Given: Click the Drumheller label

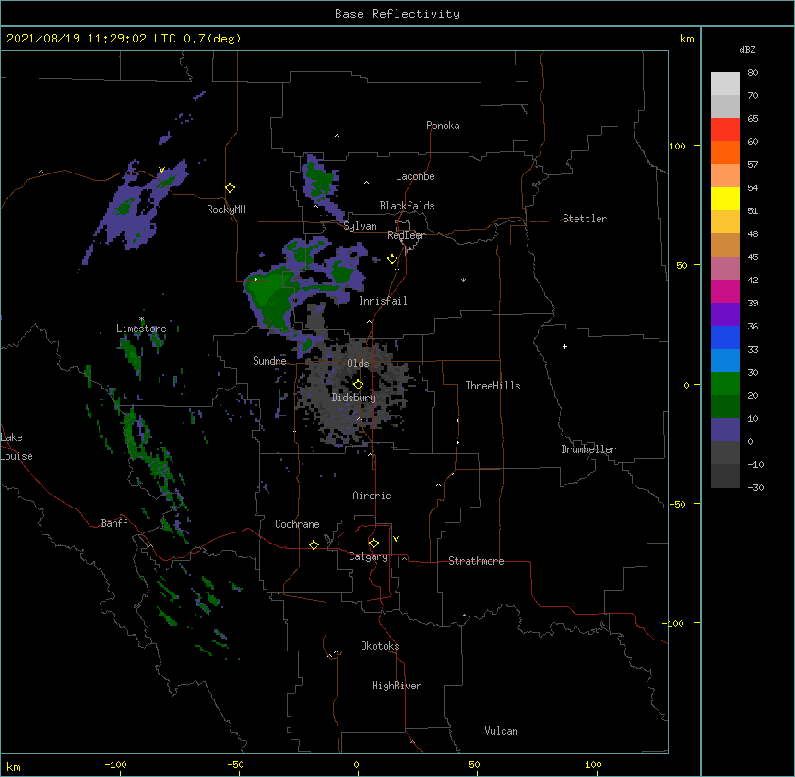Looking at the screenshot, I should [588, 449].
